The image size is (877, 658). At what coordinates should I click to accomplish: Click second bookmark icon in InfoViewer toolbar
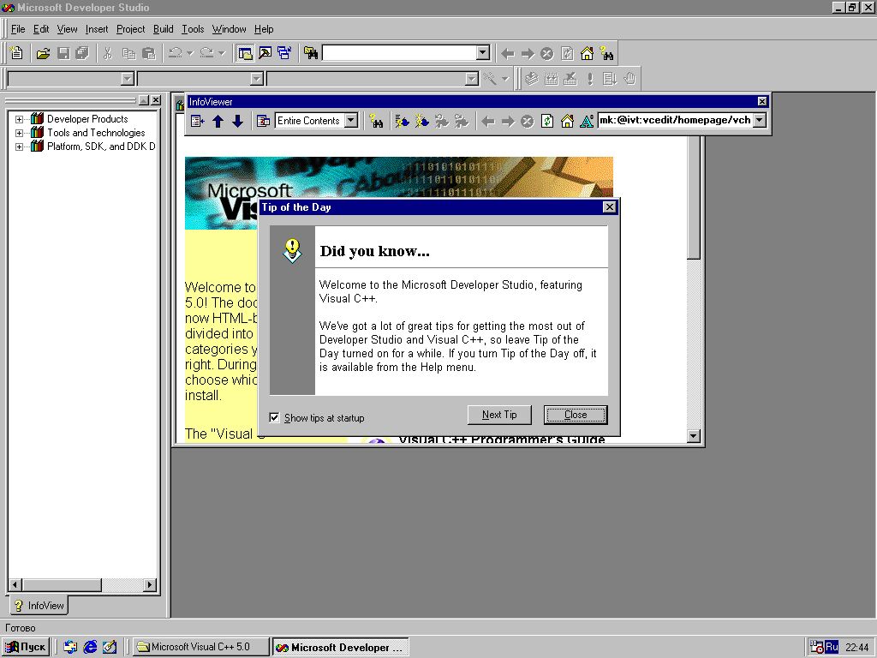[421, 121]
